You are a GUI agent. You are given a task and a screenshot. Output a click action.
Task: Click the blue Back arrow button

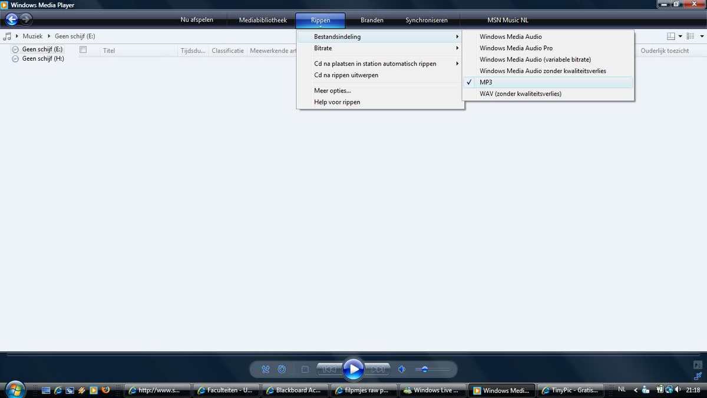(11, 19)
